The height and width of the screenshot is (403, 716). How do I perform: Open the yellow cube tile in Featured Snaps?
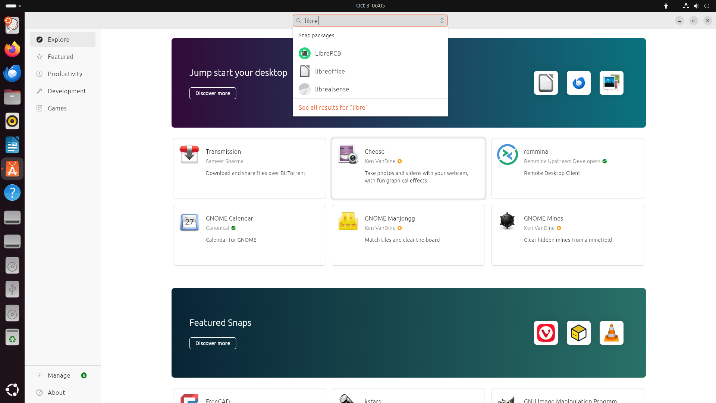579,333
